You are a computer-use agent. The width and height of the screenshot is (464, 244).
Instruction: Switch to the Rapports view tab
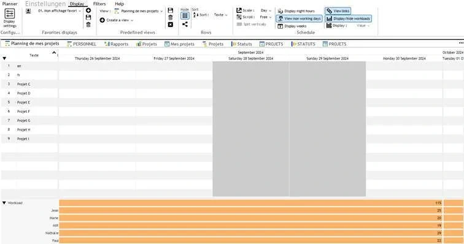coord(116,44)
